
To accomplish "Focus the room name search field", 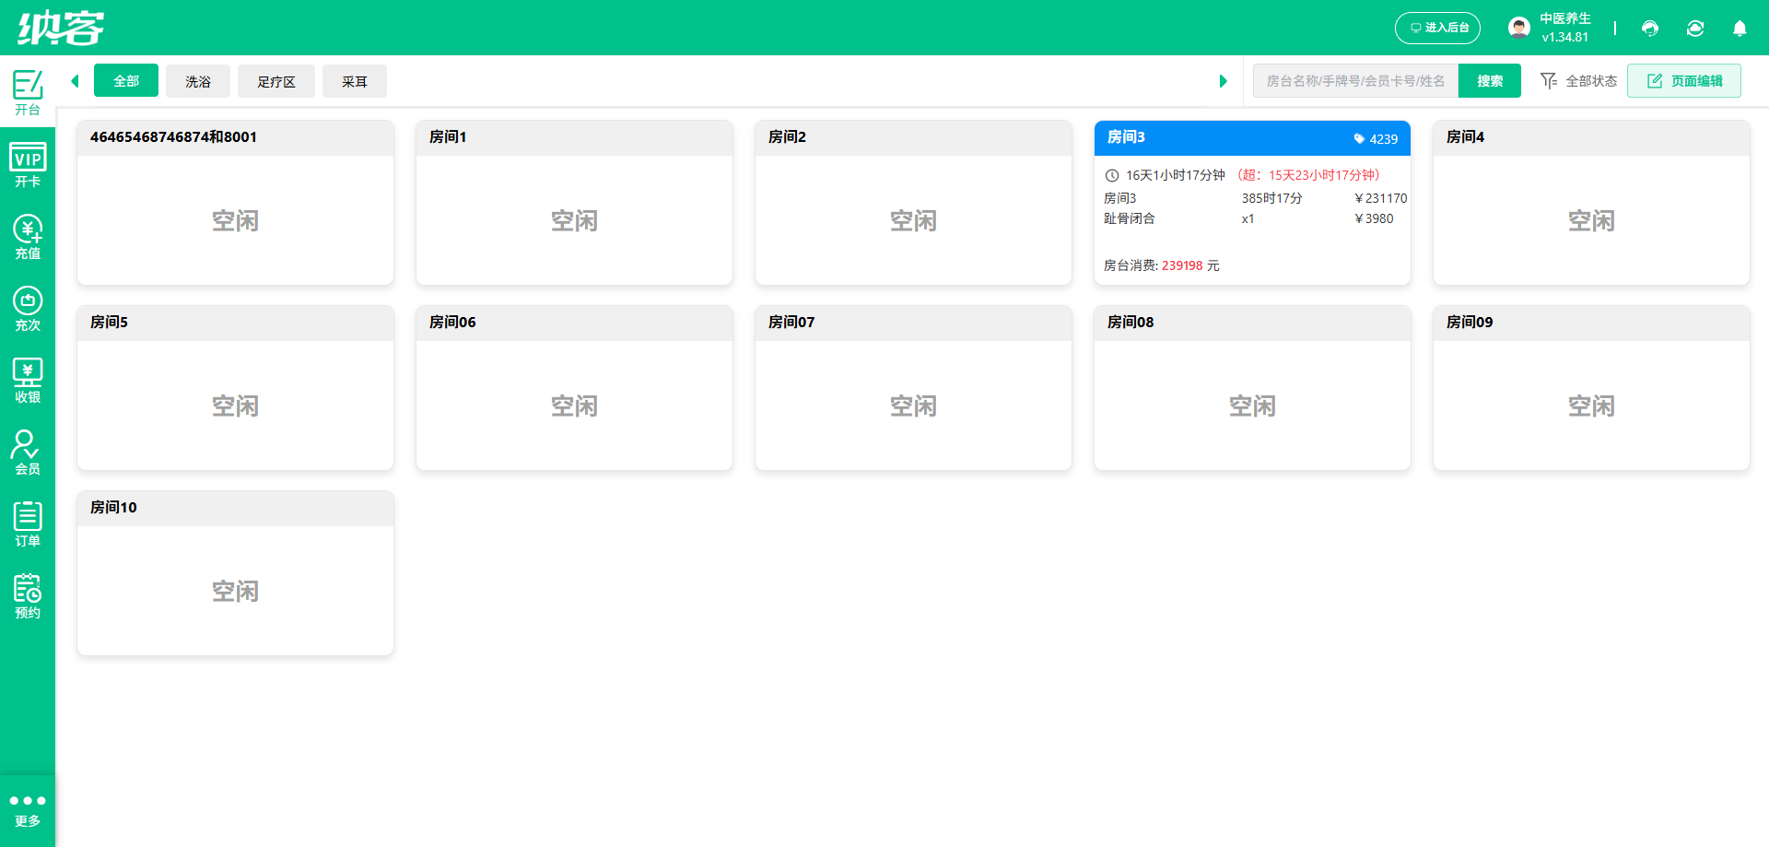I will 1355,81.
